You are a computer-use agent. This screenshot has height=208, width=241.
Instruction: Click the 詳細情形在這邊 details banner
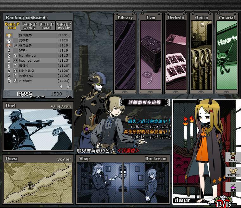(144, 102)
